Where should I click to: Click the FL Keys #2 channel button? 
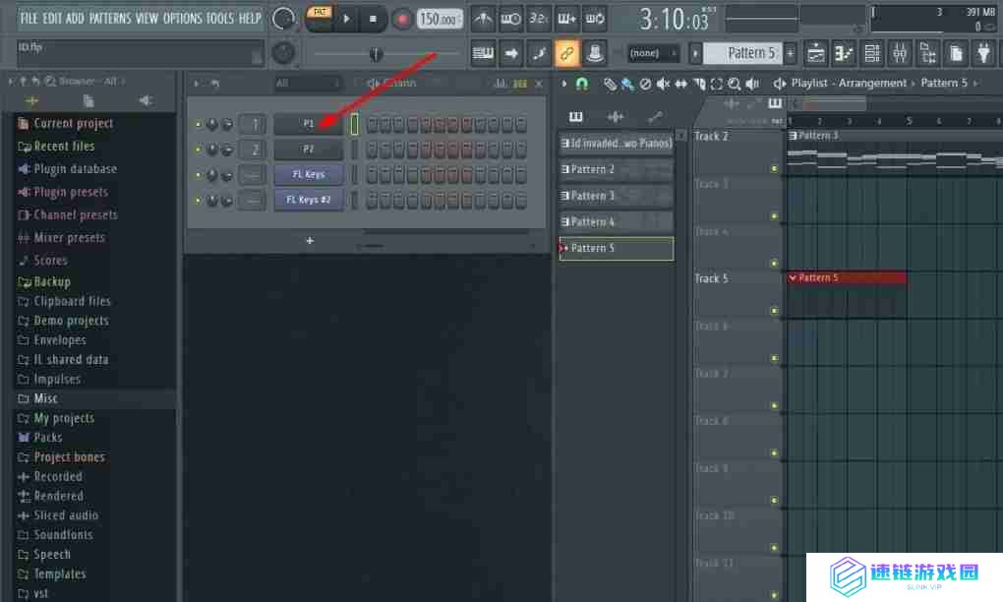pyautogui.click(x=309, y=201)
